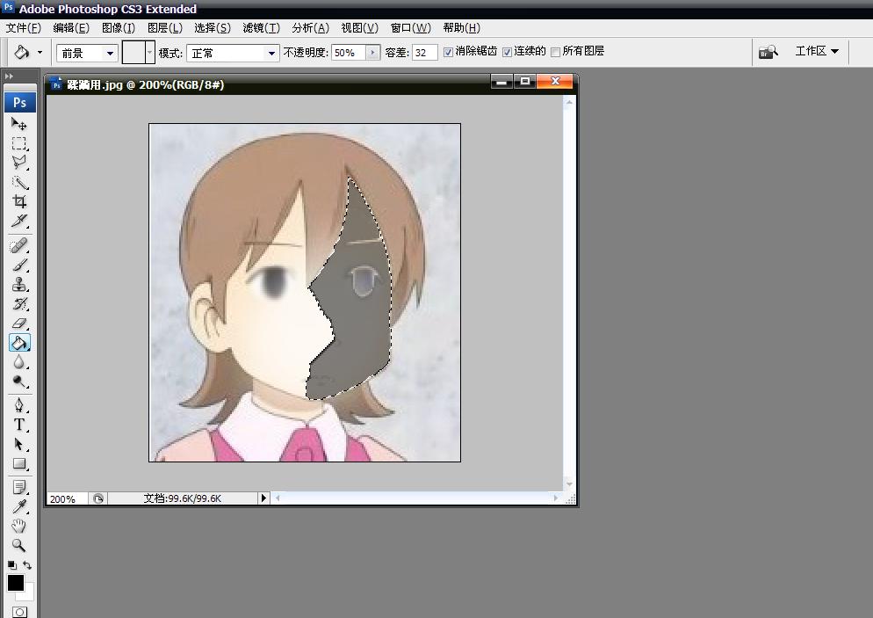Open the 文件(F) menu
This screenshot has height=618, width=873.
(24, 28)
